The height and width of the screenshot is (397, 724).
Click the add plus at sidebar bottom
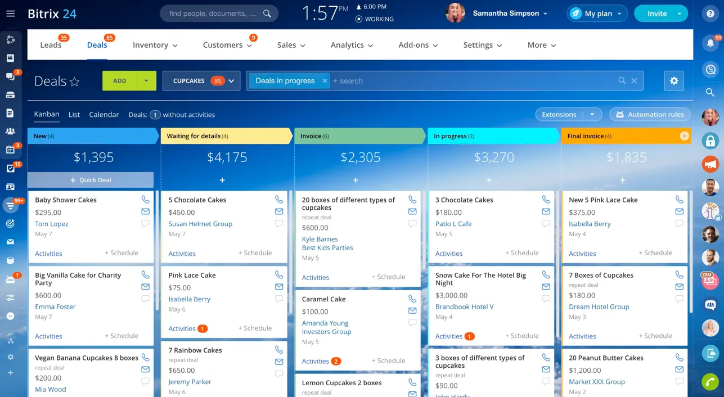coord(10,373)
